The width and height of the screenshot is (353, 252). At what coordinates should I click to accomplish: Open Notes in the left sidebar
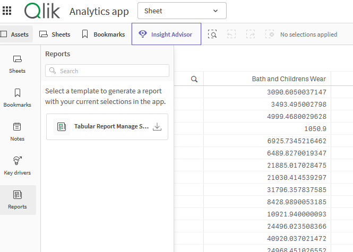coord(18,132)
